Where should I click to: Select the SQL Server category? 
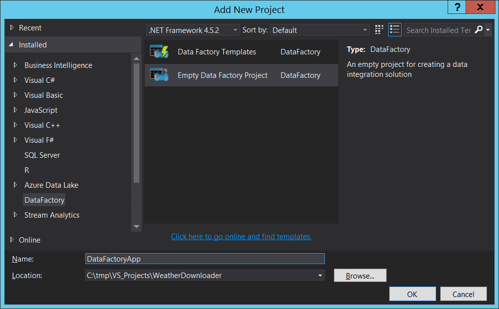tap(42, 155)
